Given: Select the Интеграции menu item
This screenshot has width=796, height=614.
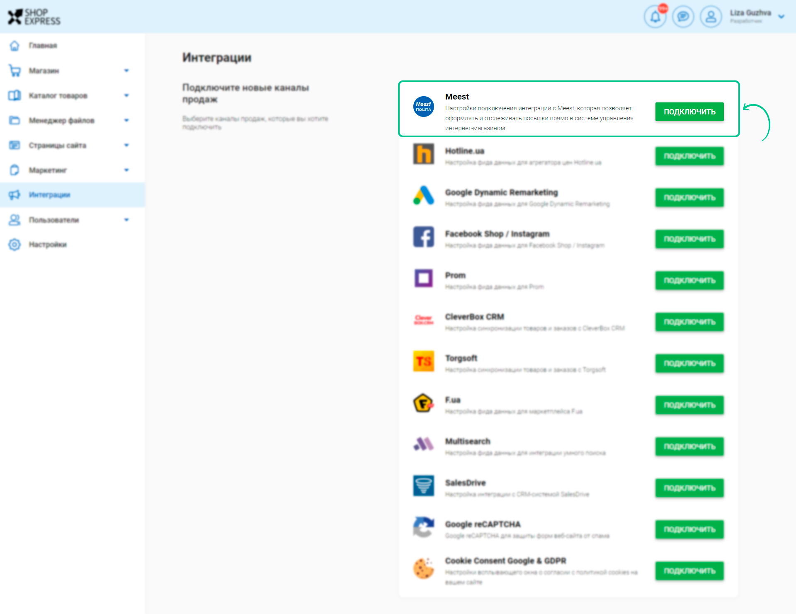Looking at the screenshot, I should (73, 195).
